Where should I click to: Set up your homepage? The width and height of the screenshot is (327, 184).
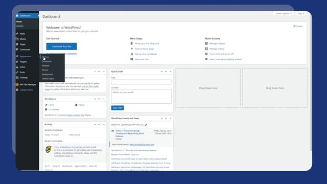coord(146,54)
